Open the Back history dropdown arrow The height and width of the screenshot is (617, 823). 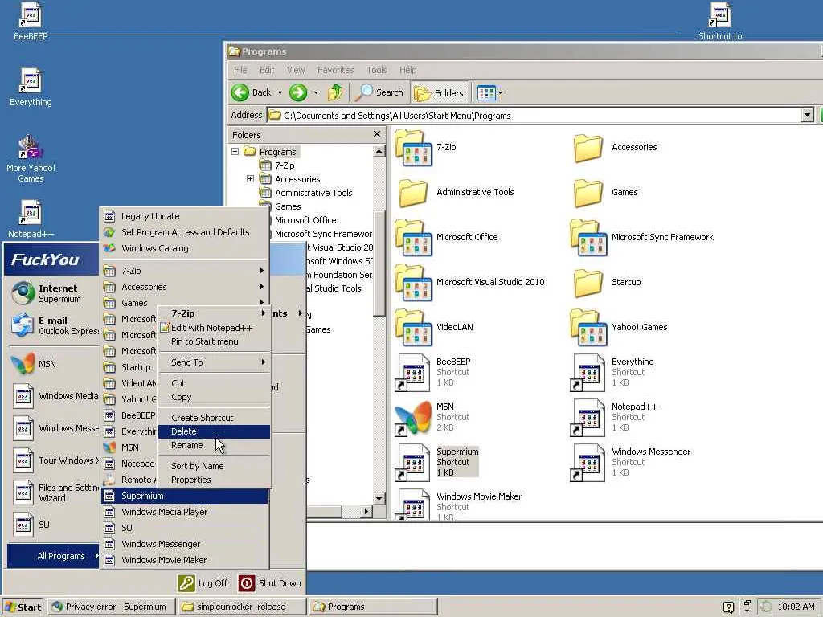click(x=280, y=93)
